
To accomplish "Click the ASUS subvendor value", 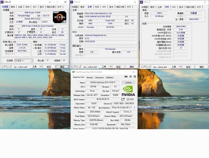I will (94, 103).
